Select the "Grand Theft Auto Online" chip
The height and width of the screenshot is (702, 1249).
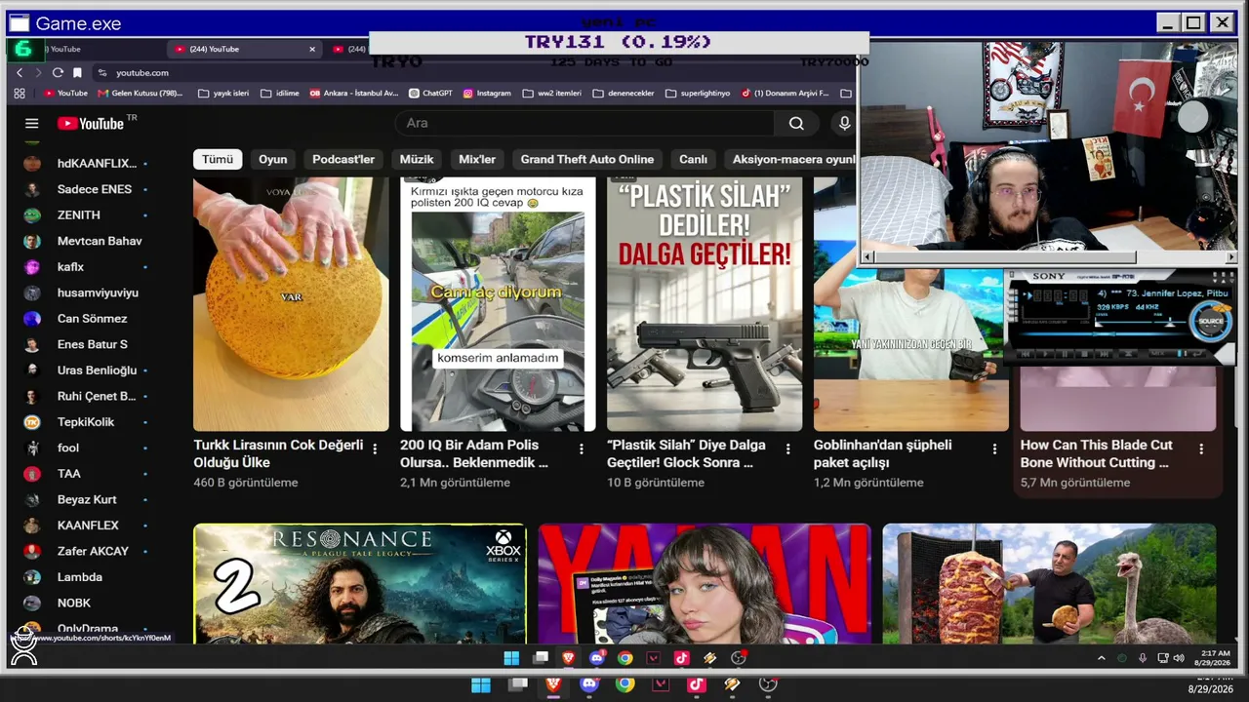pyautogui.click(x=587, y=159)
